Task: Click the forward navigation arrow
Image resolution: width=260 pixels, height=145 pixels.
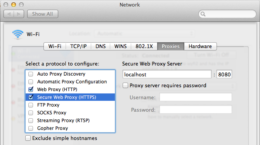Action: pyautogui.click(x=19, y=14)
